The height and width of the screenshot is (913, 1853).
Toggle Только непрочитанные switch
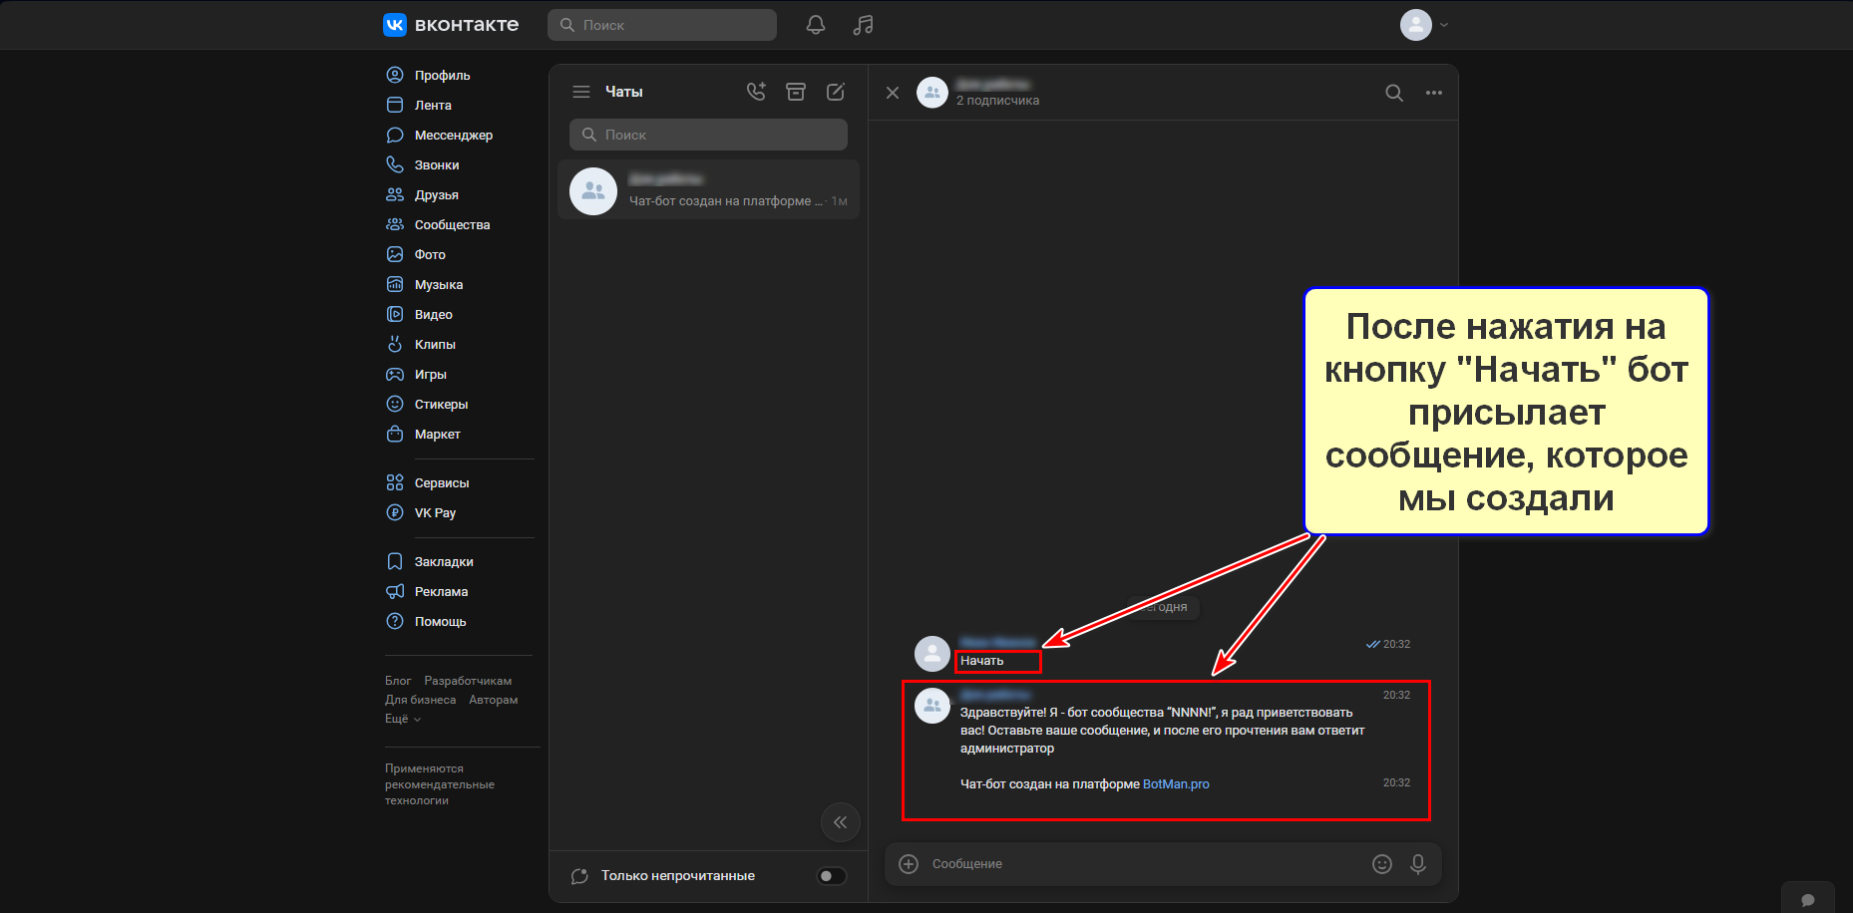coord(832,876)
